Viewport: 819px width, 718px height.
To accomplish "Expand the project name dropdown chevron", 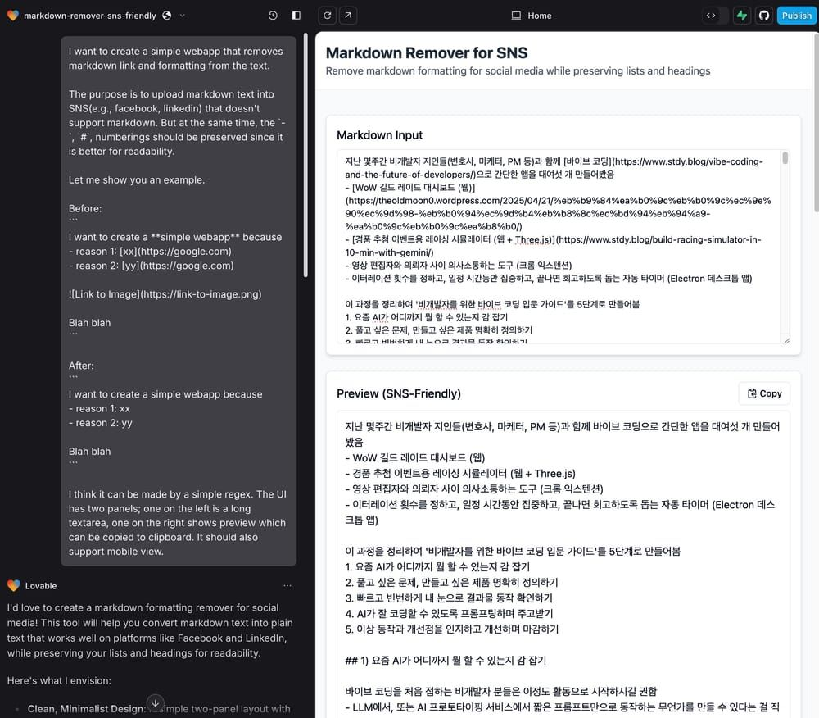I will tap(183, 15).
